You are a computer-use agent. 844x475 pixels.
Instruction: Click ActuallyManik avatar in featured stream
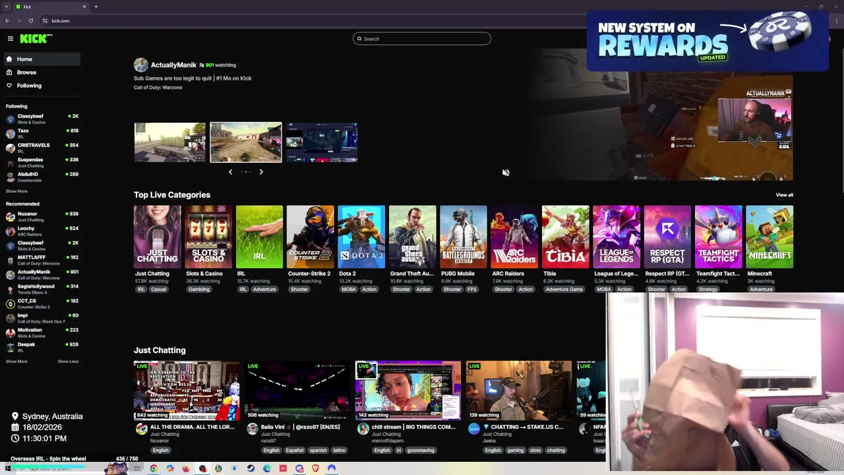(140, 65)
